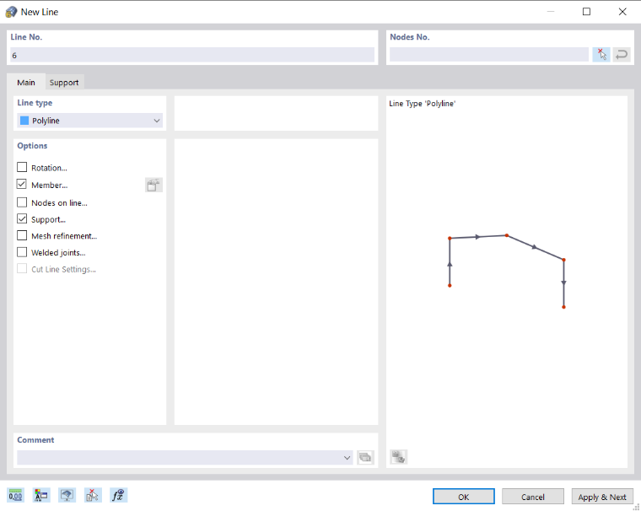641x511 pixels.
Task: Click the "Options" section heading
Action: [32, 146]
